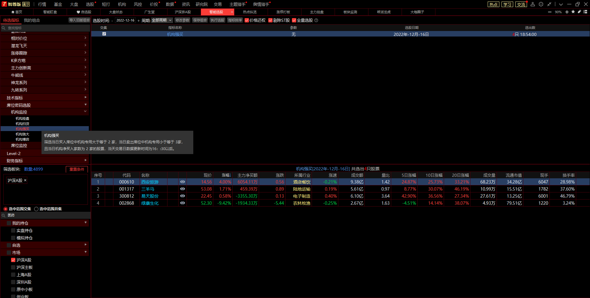Check the 实盘持仓 checkbox
The height and width of the screenshot is (298, 590).
[13, 230]
